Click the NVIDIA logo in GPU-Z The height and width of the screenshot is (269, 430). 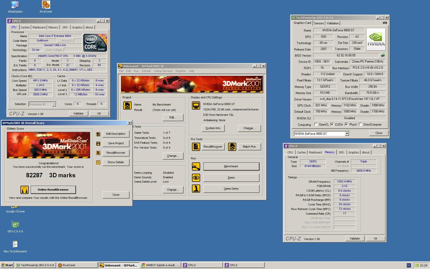coord(376,39)
